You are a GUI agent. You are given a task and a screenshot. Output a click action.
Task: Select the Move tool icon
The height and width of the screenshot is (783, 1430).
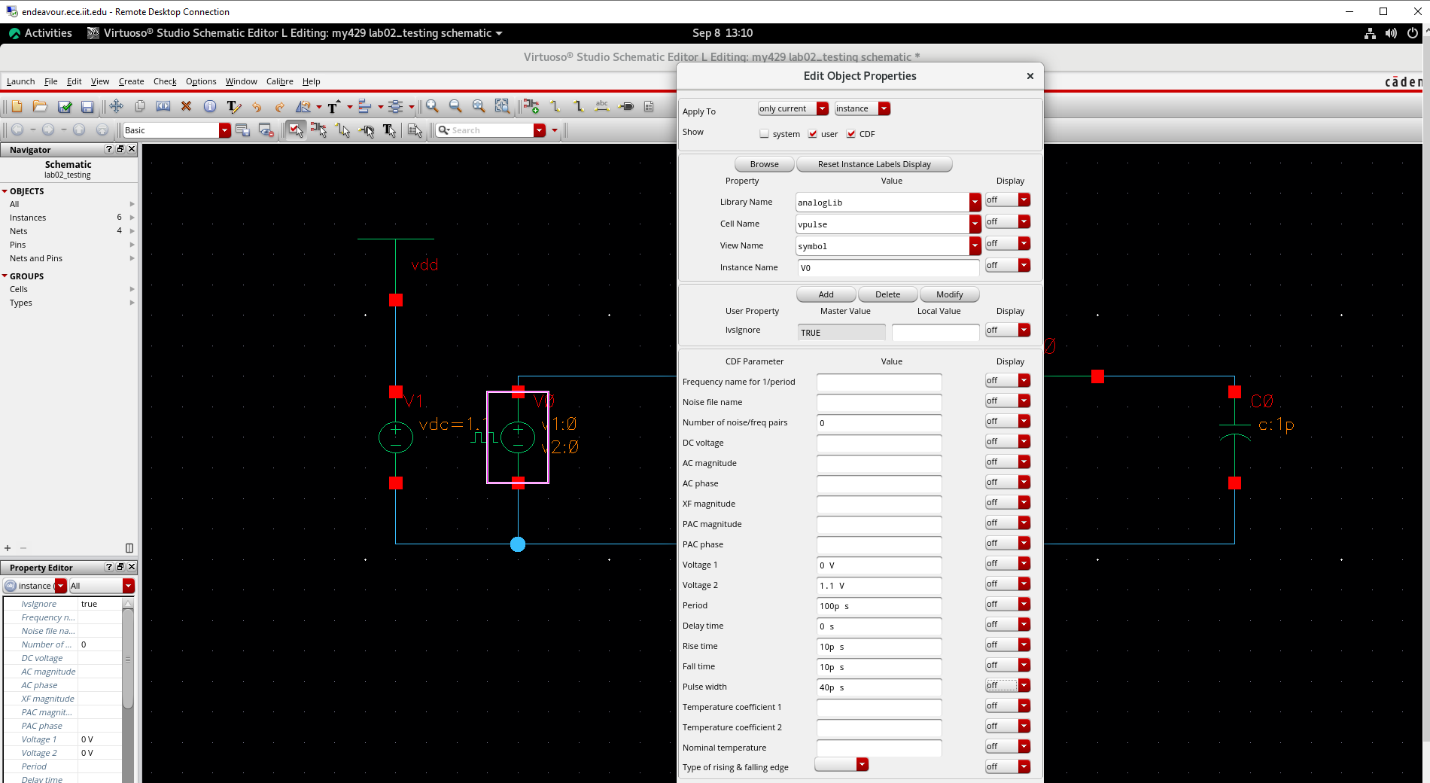[116, 106]
